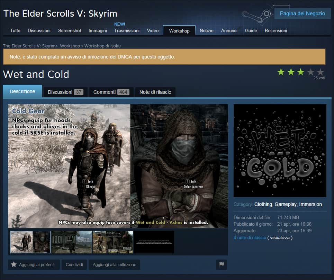Go to the Annunci tab
This screenshot has width=334, height=280.
[x=229, y=31]
